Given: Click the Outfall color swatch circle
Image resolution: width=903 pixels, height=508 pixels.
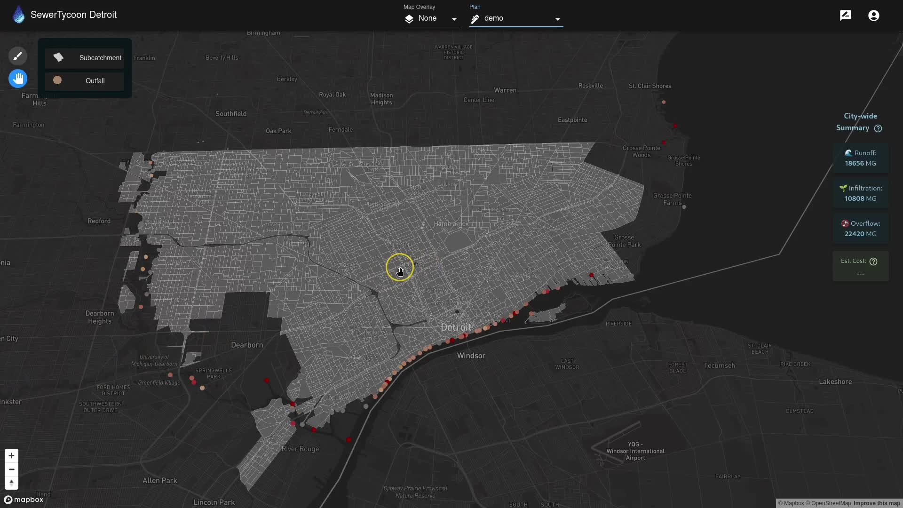Looking at the screenshot, I should pyautogui.click(x=57, y=80).
